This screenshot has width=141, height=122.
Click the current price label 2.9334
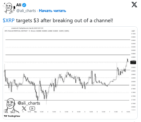133,62
